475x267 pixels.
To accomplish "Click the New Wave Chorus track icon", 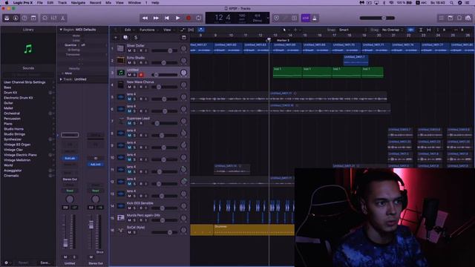I will click(120, 85).
